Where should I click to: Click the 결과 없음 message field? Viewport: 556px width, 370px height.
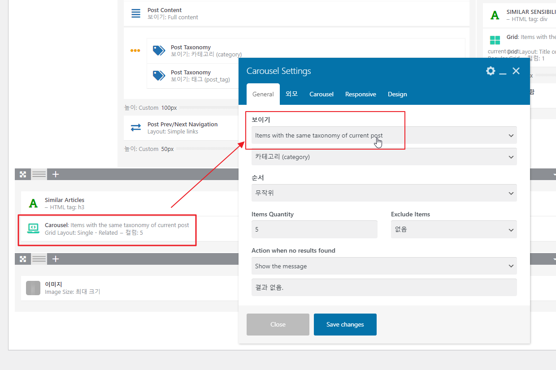click(x=384, y=288)
